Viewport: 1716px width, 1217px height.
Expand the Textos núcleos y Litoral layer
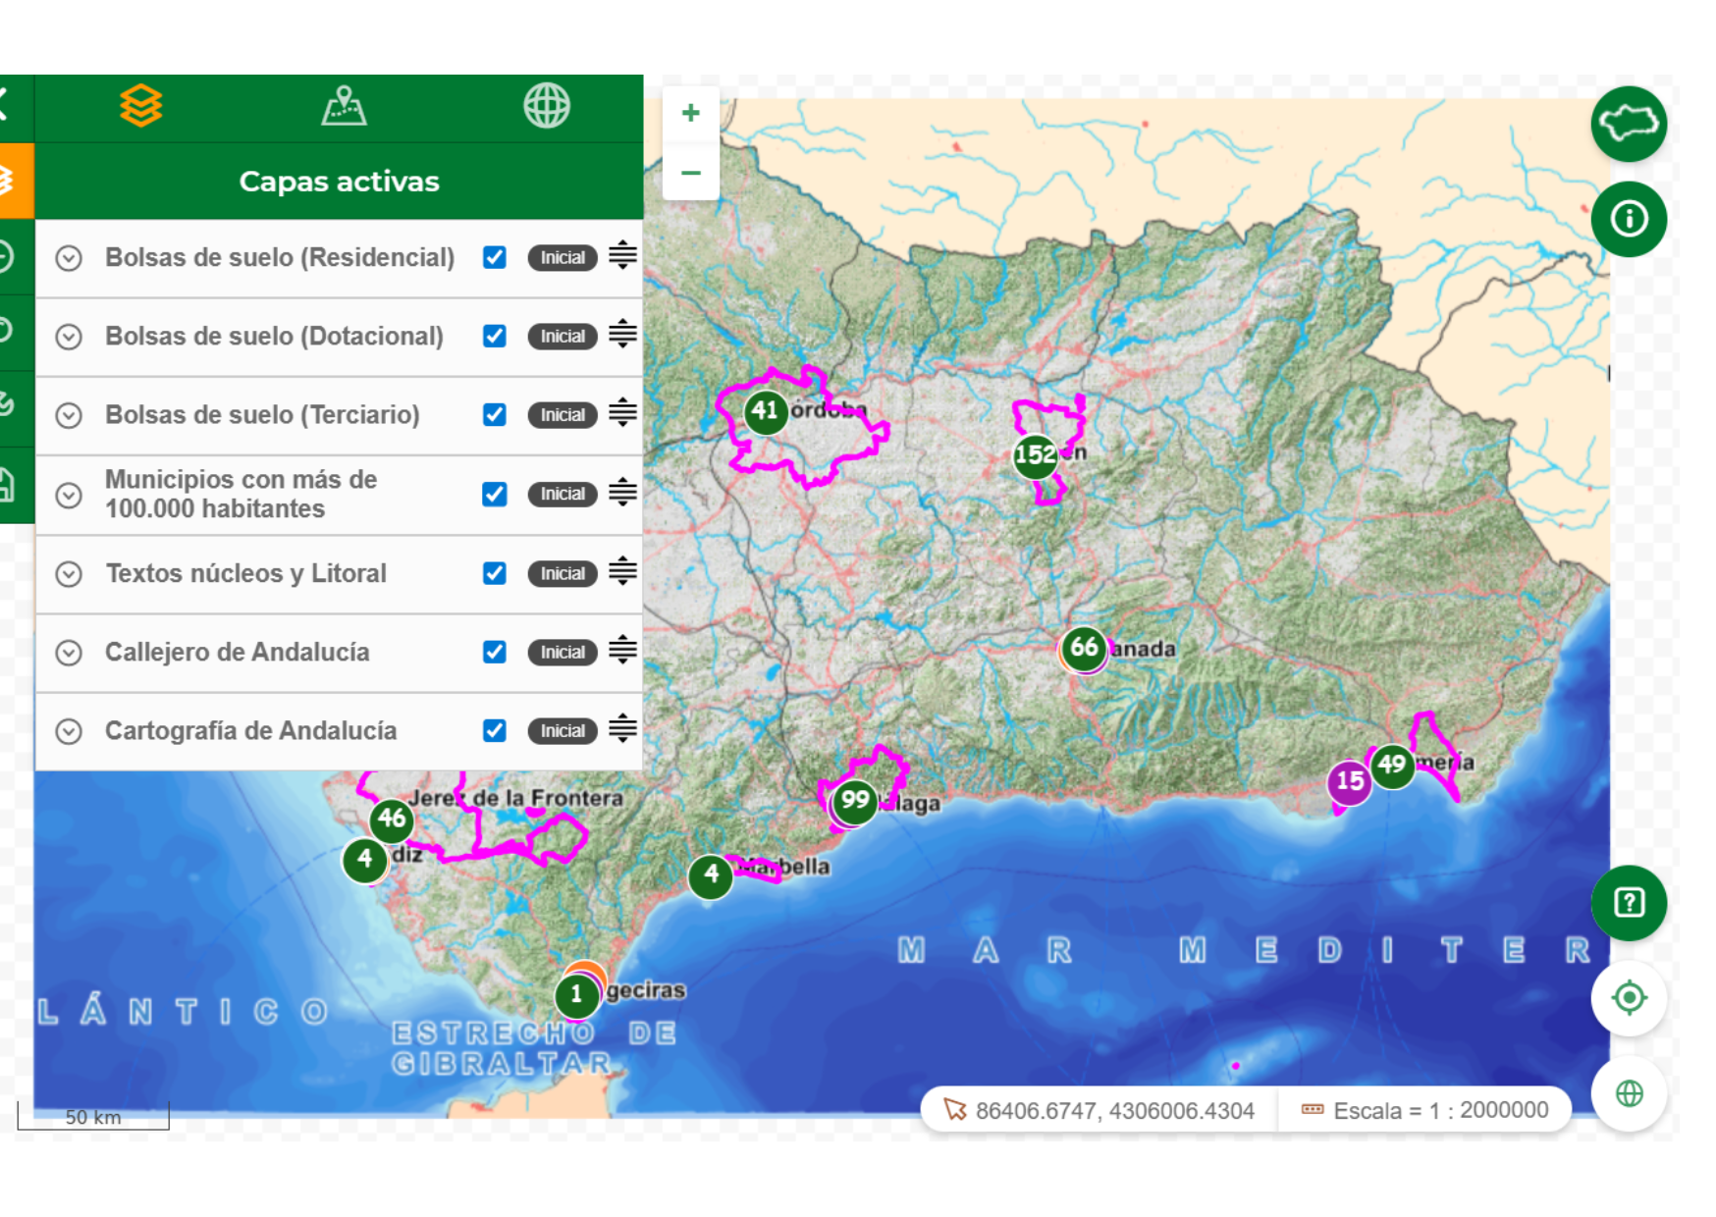click(69, 574)
